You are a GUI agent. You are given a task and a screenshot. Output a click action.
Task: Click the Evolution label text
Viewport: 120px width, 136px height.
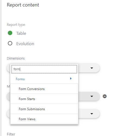(25, 44)
